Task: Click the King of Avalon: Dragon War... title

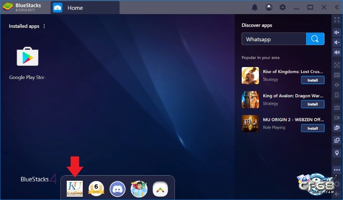Action: click(x=293, y=96)
